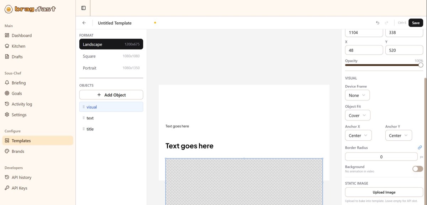Open the Anchor X dropdown
This screenshot has height=205, width=427.
click(x=358, y=135)
